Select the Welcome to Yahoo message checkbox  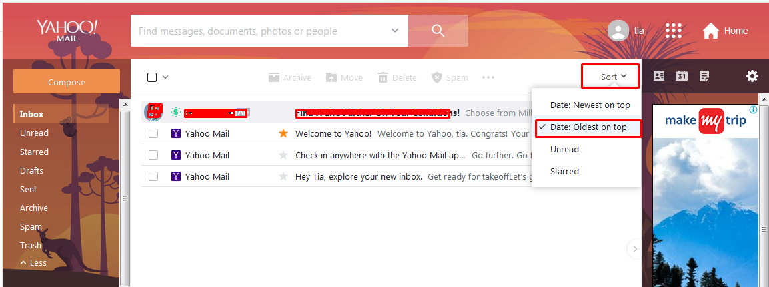(x=153, y=133)
